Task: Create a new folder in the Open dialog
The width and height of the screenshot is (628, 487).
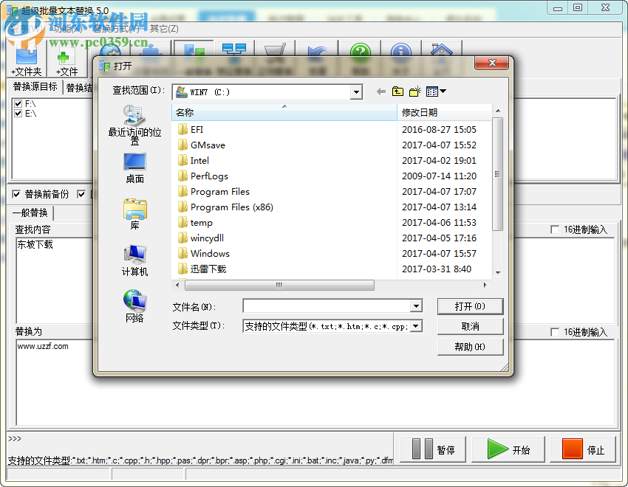Action: pyautogui.click(x=416, y=91)
